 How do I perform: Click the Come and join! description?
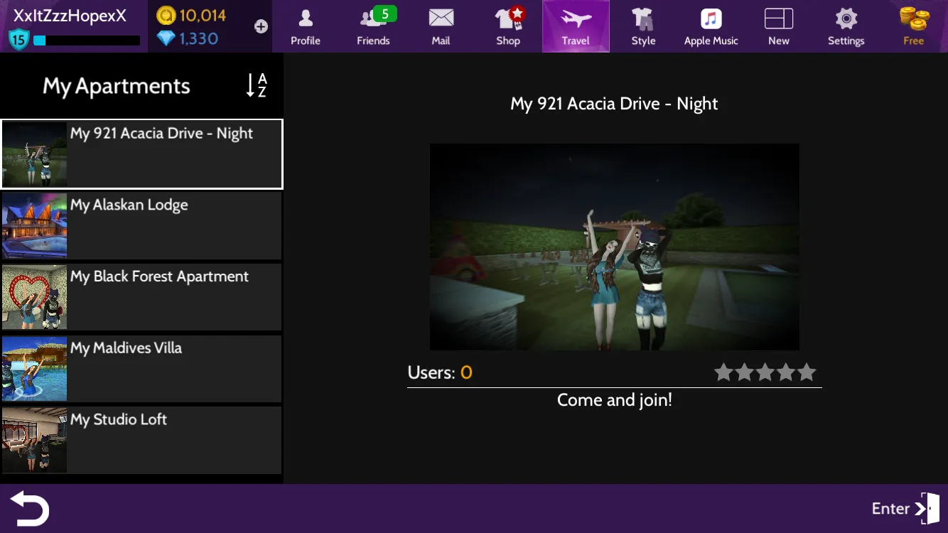615,400
